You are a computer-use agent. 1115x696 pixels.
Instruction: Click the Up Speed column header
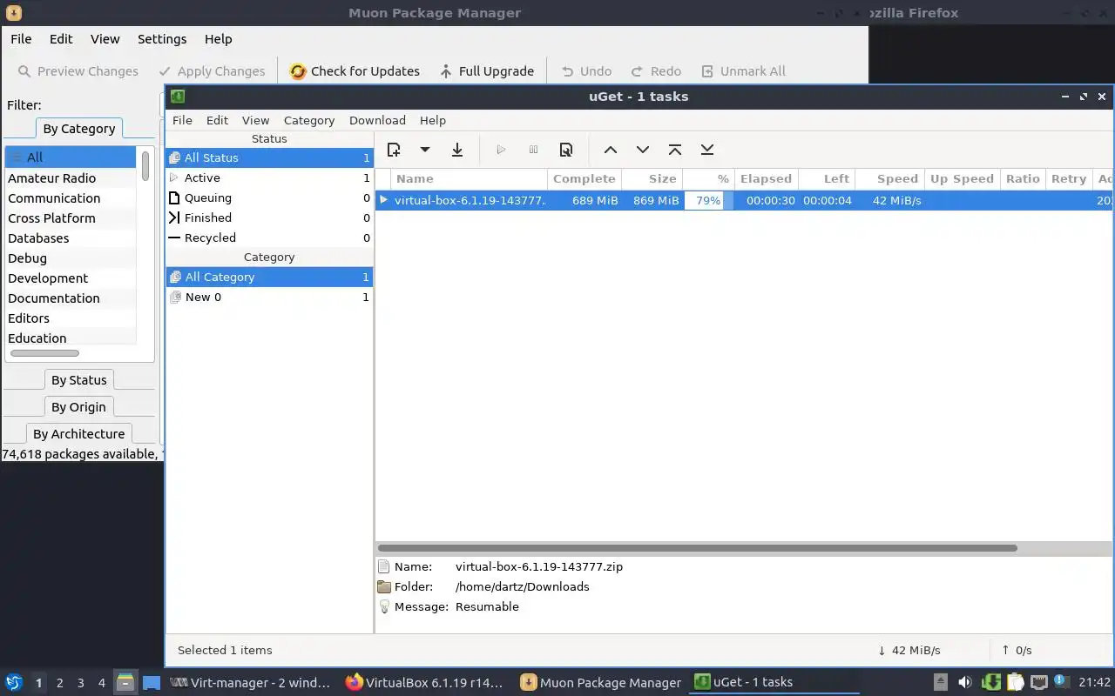pos(962,178)
